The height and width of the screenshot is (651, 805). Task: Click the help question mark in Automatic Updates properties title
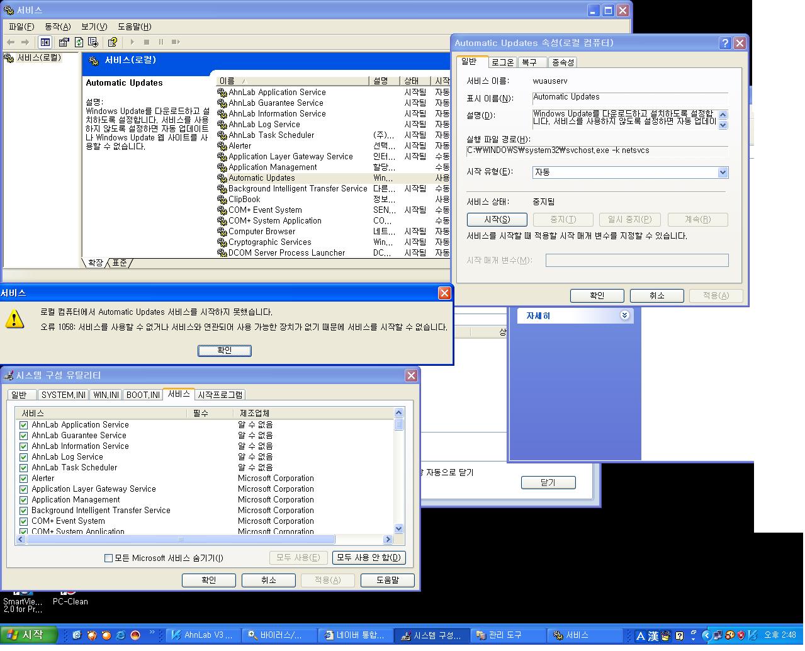click(725, 43)
